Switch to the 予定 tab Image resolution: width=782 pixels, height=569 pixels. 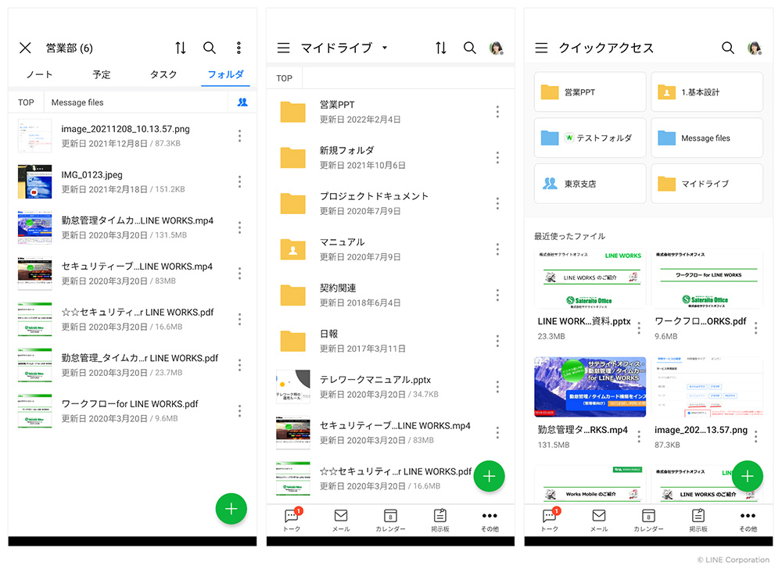(101, 74)
